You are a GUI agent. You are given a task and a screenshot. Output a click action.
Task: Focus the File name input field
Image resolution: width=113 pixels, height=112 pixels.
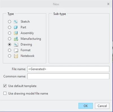68,69
